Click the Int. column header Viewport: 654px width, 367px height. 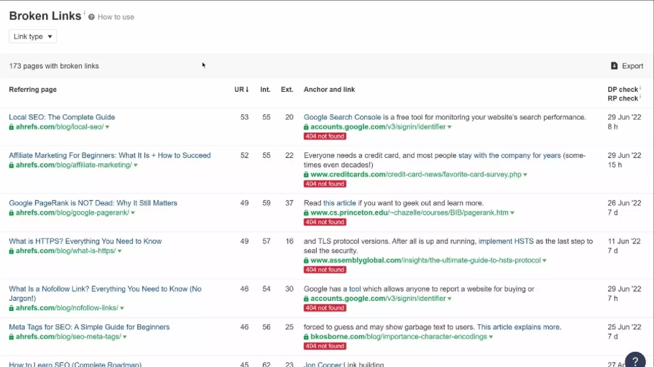(x=265, y=89)
